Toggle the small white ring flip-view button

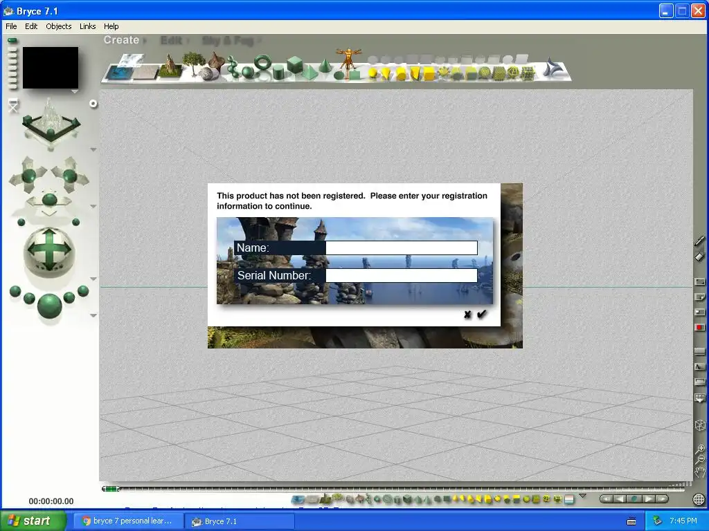93,104
